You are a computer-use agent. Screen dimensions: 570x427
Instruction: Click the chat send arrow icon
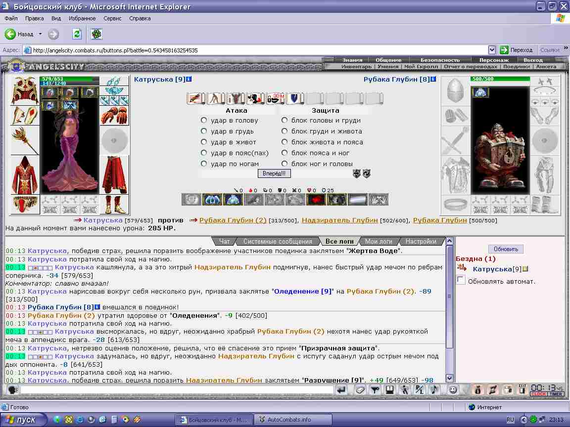click(341, 390)
